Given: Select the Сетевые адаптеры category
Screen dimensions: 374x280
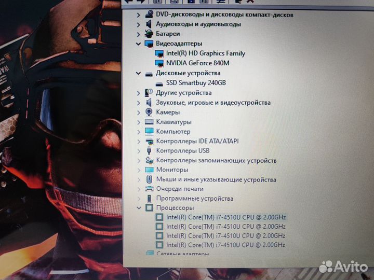Looking at the screenshot, I should point(183,254).
